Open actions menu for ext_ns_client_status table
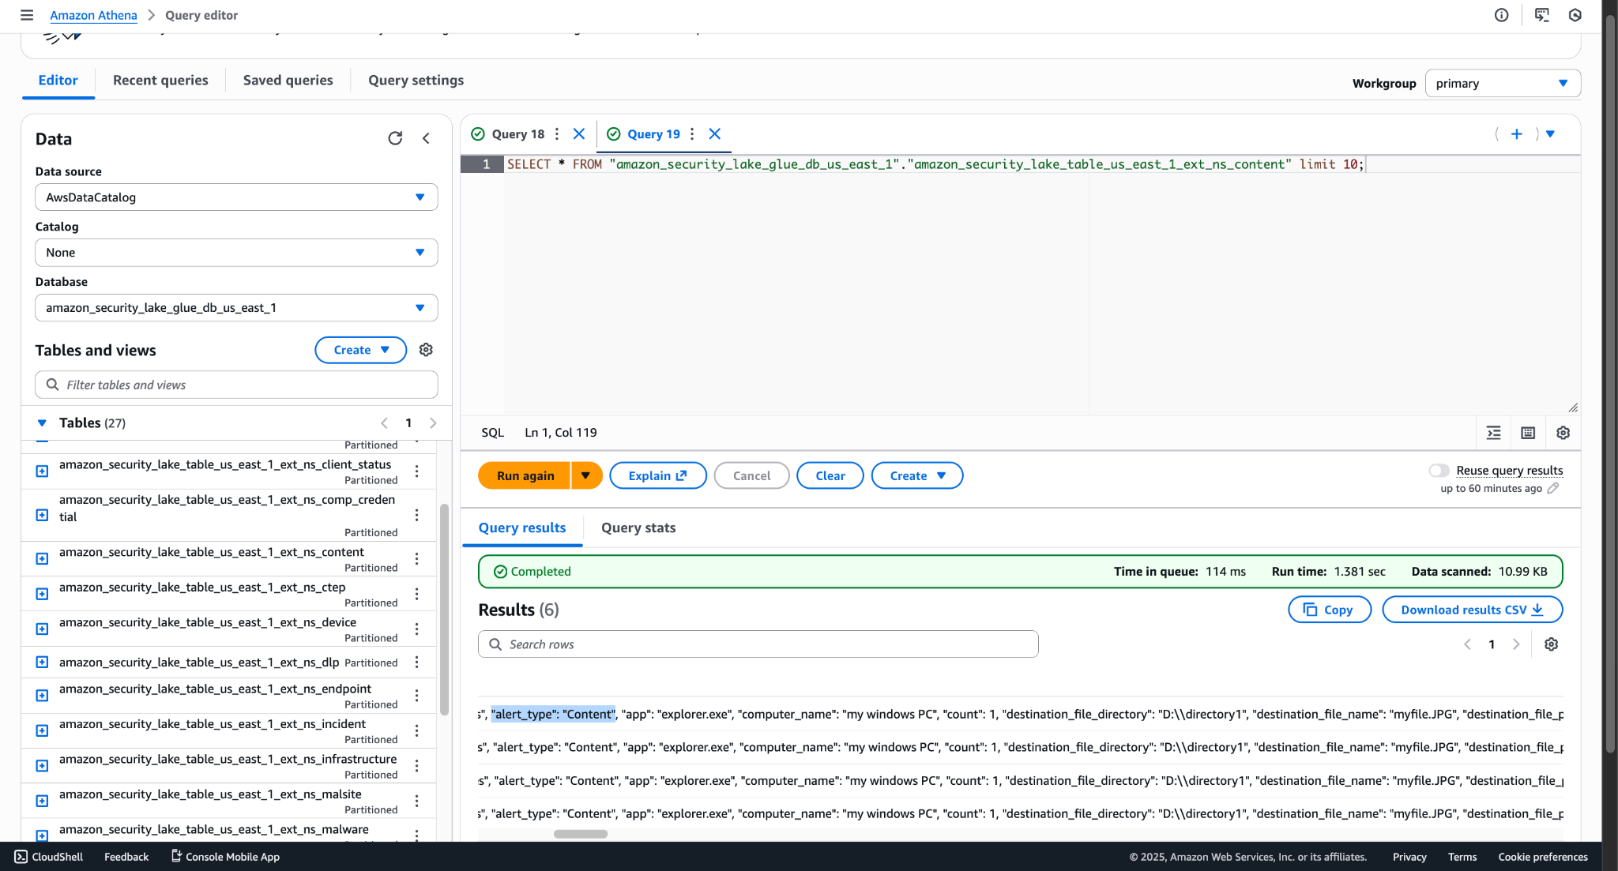Screen dimensions: 1618x871 point(416,471)
